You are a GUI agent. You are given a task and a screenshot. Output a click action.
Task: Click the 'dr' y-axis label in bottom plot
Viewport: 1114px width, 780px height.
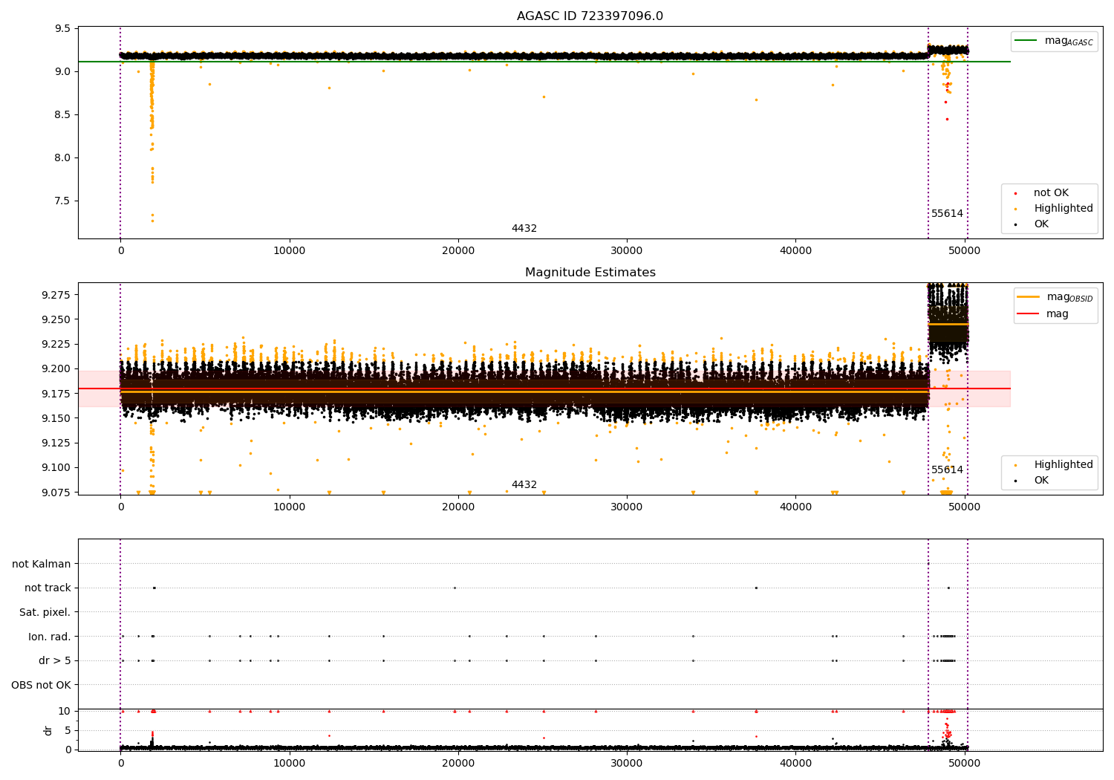[x=48, y=730]
